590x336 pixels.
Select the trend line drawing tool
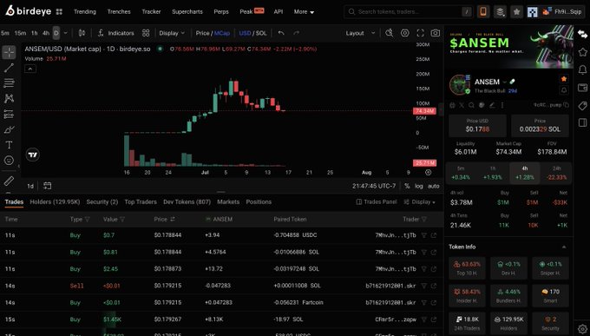(x=9, y=68)
